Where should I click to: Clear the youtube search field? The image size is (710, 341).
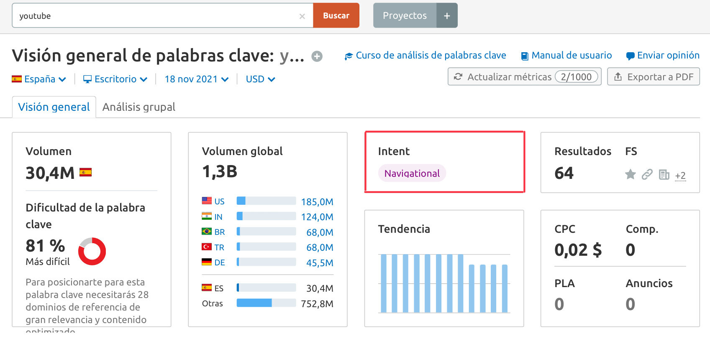click(x=302, y=16)
